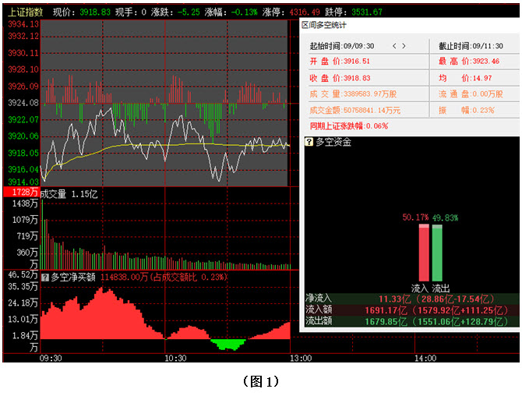
Task: Click the 09:30 marker on time axis
Action: [x=51, y=359]
